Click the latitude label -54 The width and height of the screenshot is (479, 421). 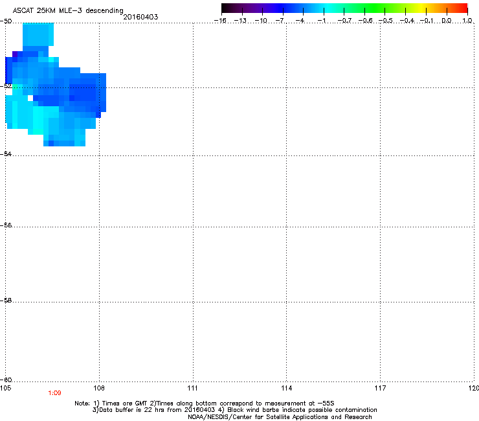(6, 154)
